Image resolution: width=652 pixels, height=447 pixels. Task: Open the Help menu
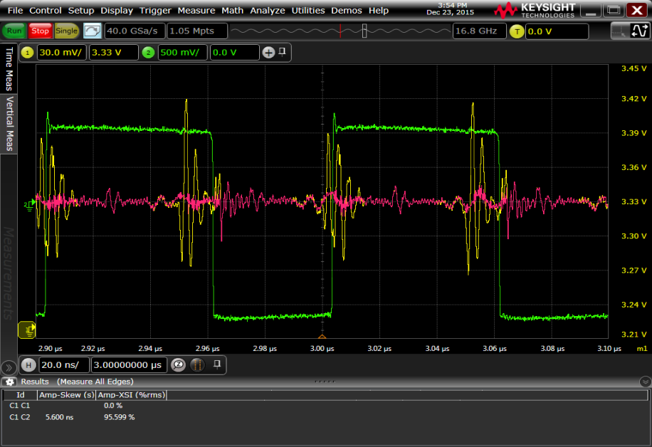pos(379,11)
